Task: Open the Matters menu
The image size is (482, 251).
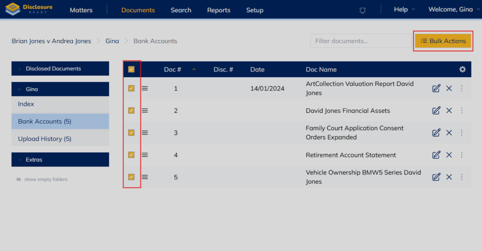Action: point(81,10)
